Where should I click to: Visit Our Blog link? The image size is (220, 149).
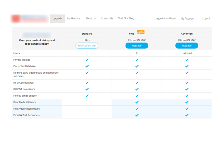tap(126, 18)
